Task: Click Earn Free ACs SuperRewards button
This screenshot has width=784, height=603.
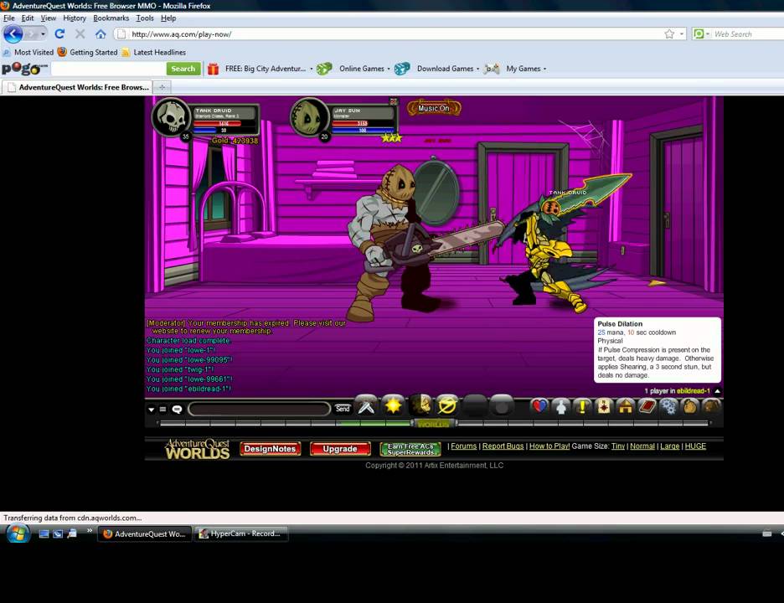Action: coord(410,449)
